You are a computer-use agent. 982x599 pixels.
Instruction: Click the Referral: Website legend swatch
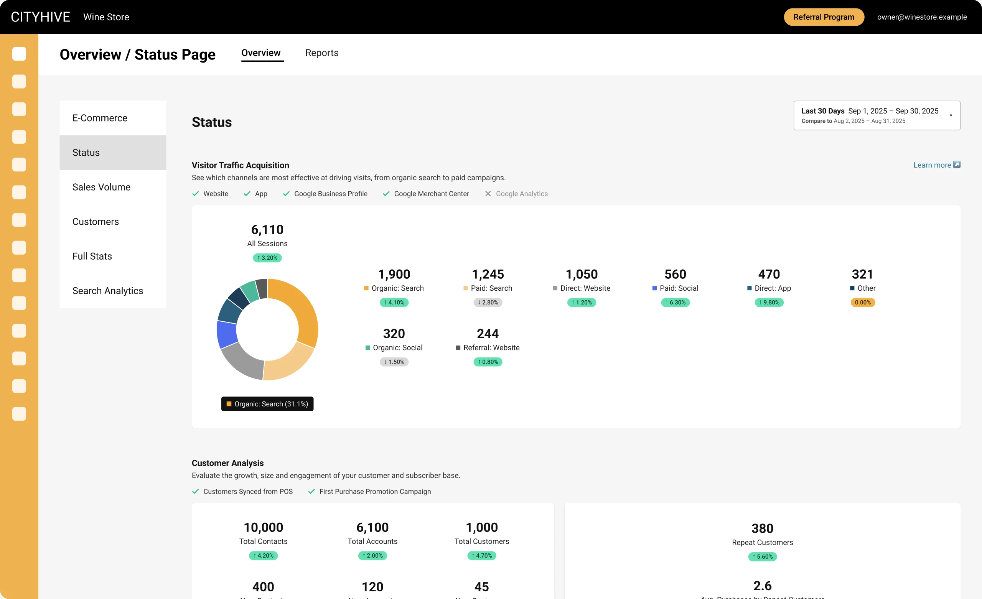458,347
